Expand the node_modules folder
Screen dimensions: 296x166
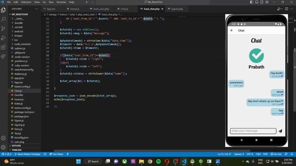click(x=21, y=44)
